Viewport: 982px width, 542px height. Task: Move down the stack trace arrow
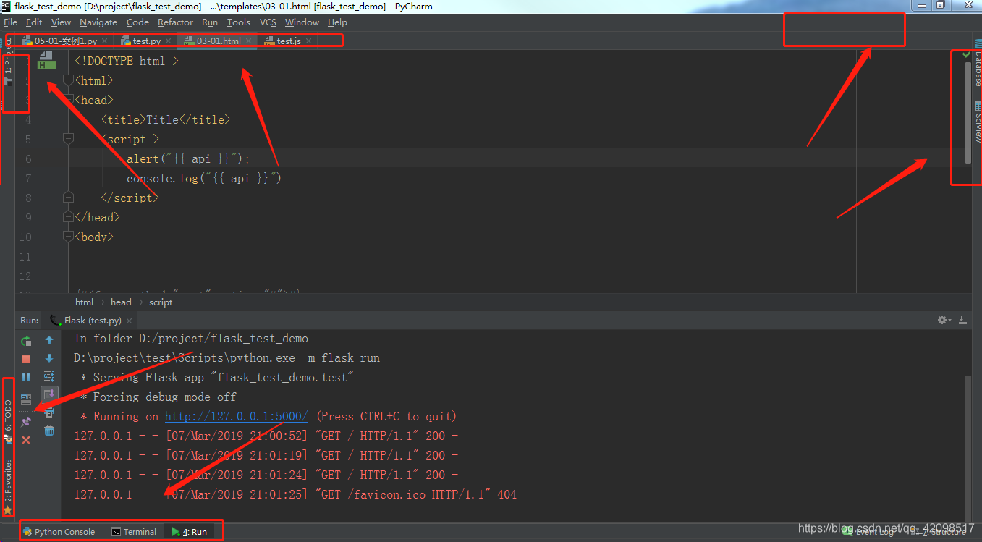tap(49, 358)
